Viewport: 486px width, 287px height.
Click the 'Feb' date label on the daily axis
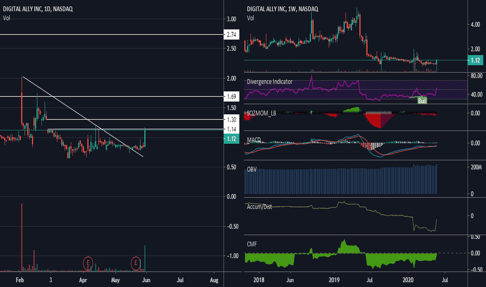pos(19,280)
